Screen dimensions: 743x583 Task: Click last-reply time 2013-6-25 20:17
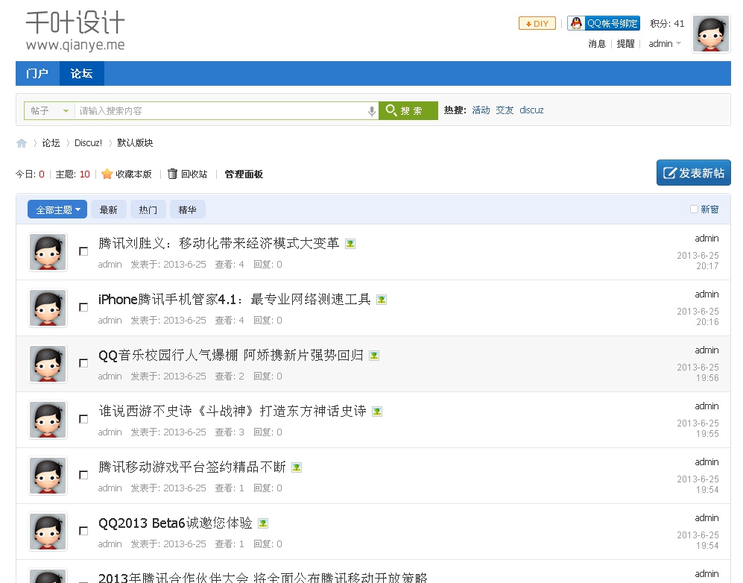pos(698,261)
